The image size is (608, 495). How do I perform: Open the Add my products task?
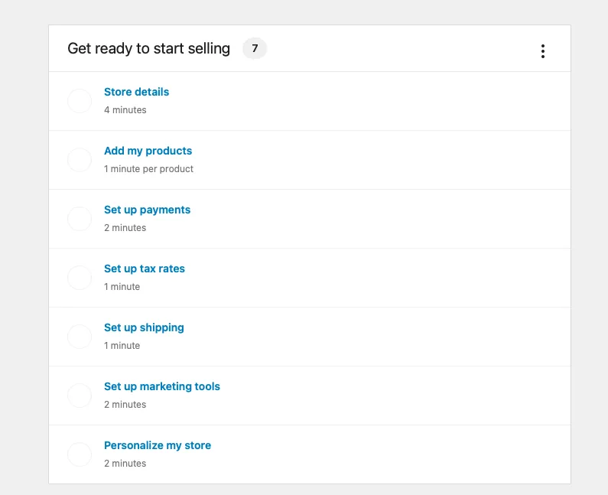148,151
